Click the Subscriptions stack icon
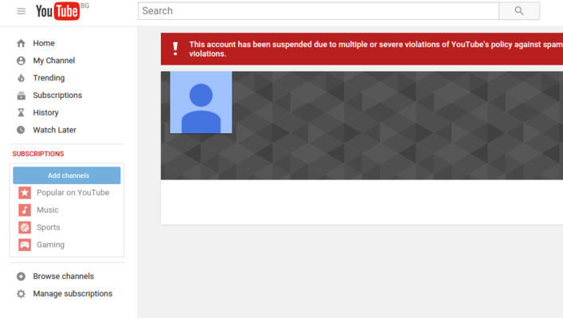563x318 pixels. tap(21, 95)
